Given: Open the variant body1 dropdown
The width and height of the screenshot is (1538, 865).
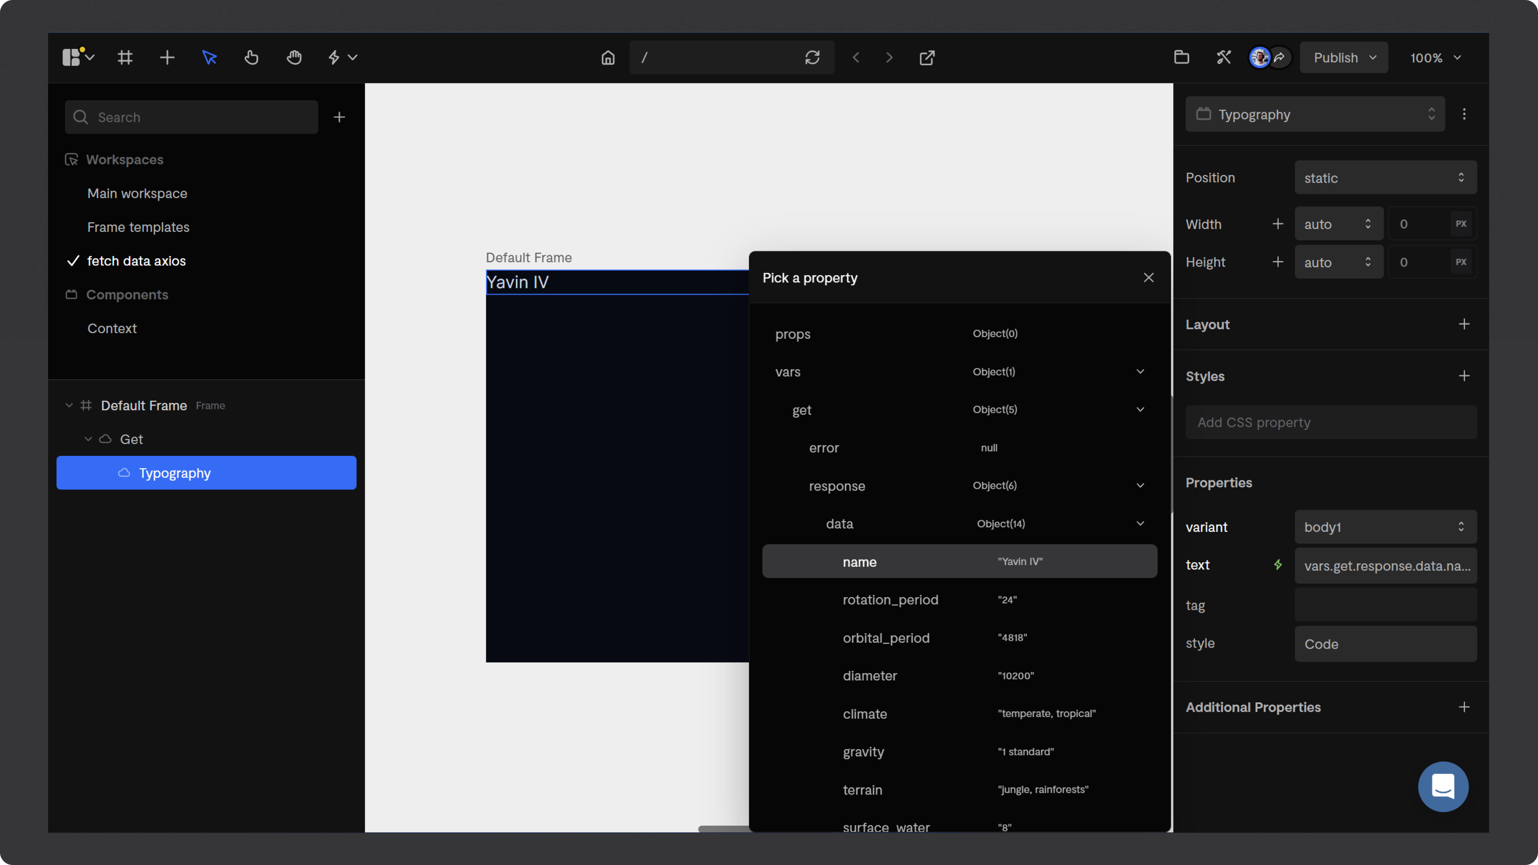Looking at the screenshot, I should [1385, 527].
